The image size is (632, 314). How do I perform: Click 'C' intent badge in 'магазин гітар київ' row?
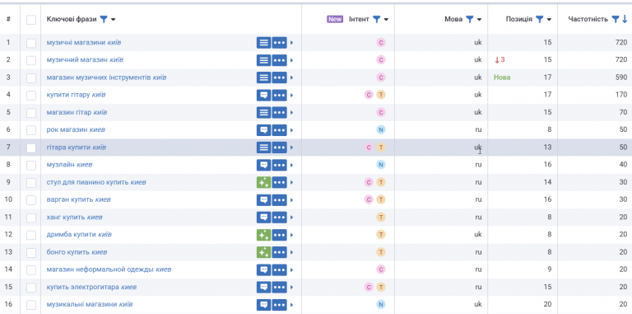pyautogui.click(x=380, y=112)
